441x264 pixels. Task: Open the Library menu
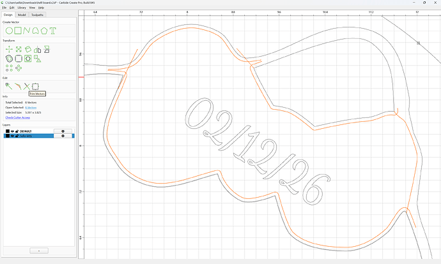coord(22,8)
